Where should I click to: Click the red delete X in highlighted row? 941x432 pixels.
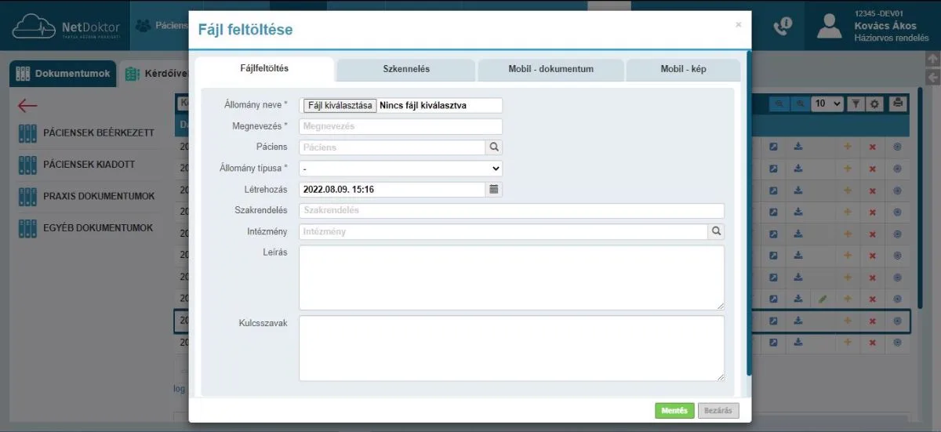(x=872, y=321)
